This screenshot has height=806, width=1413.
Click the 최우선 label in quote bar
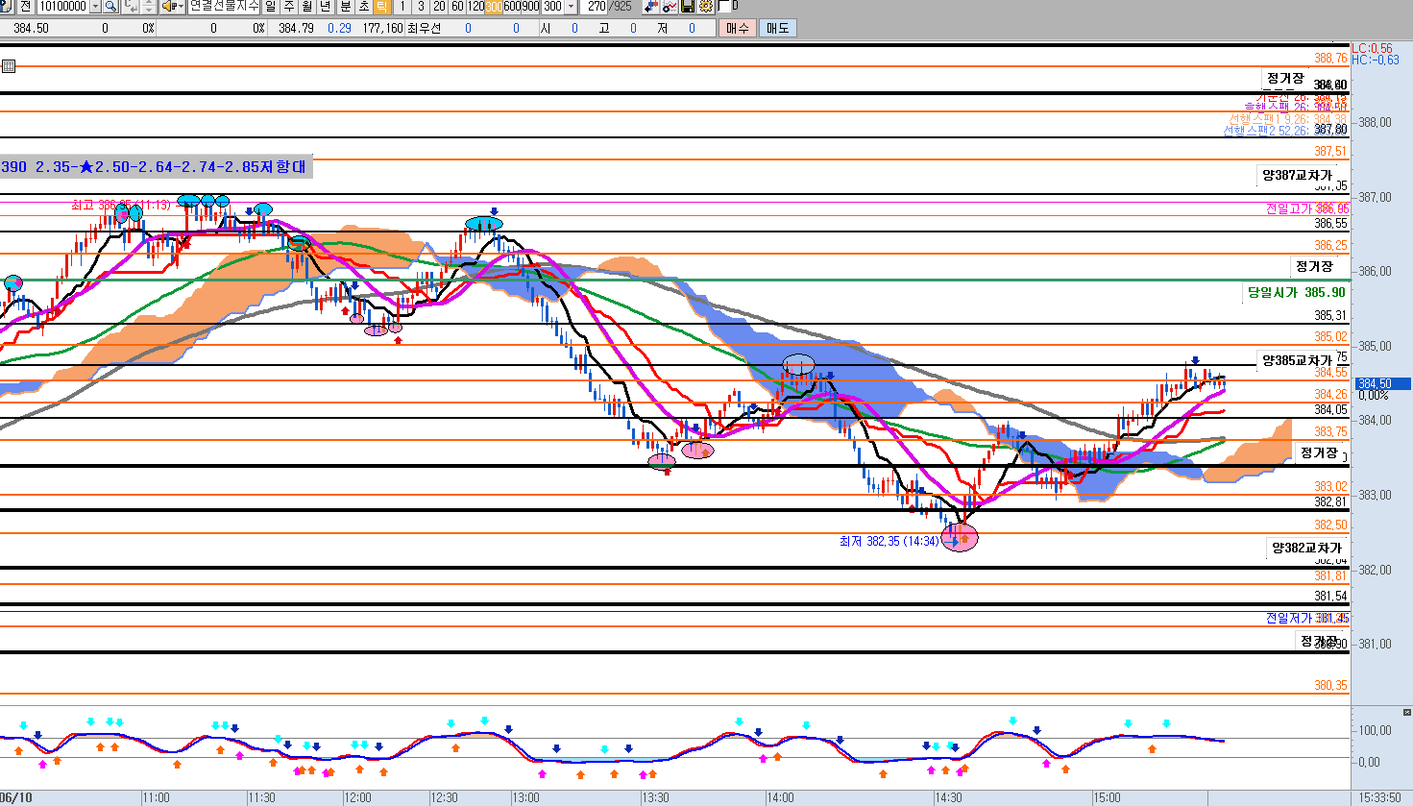click(424, 28)
